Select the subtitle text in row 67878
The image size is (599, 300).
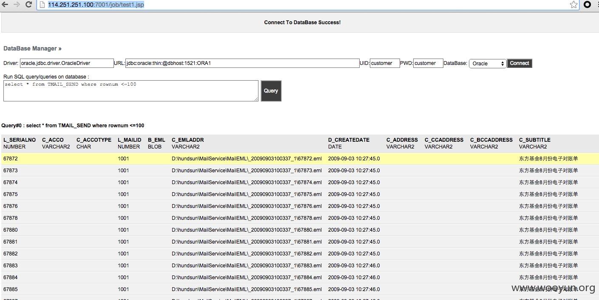[x=548, y=218]
